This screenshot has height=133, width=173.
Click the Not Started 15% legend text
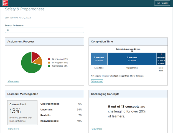coord(60,59)
